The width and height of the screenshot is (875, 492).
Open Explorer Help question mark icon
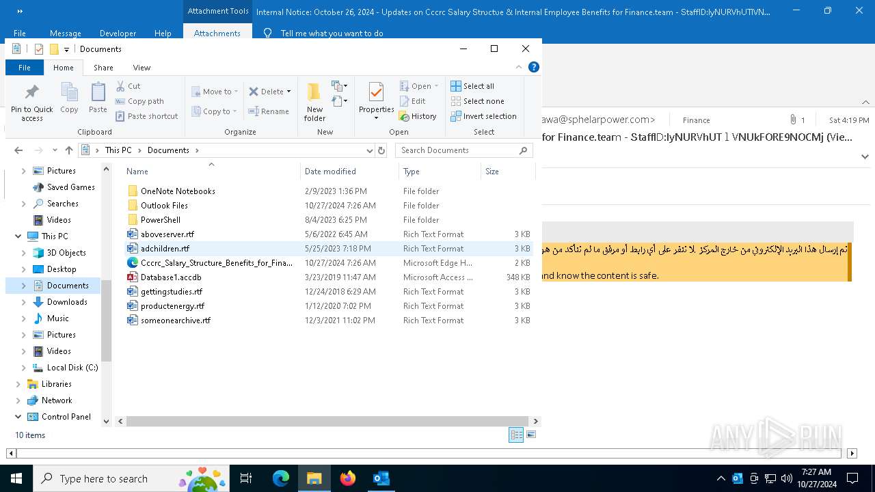(x=534, y=67)
